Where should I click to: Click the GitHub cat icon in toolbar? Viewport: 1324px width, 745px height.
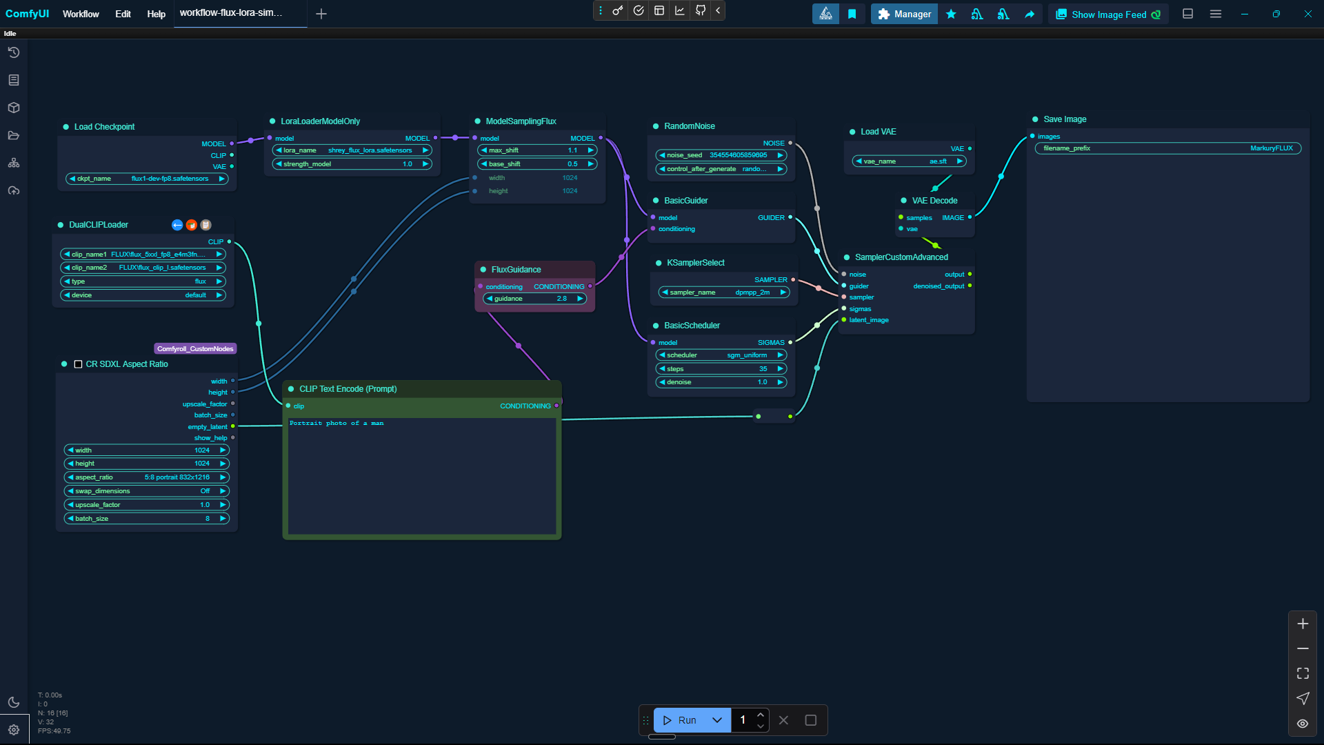tap(701, 10)
